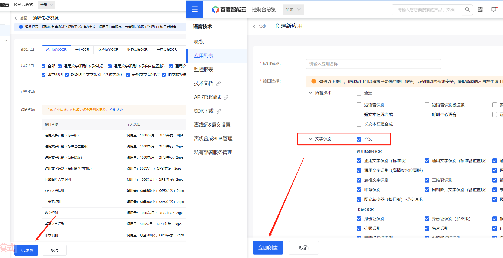Uncheck 图文转换器（接口版）-提交请求 checkbox
The image size is (503, 258).
359,199
